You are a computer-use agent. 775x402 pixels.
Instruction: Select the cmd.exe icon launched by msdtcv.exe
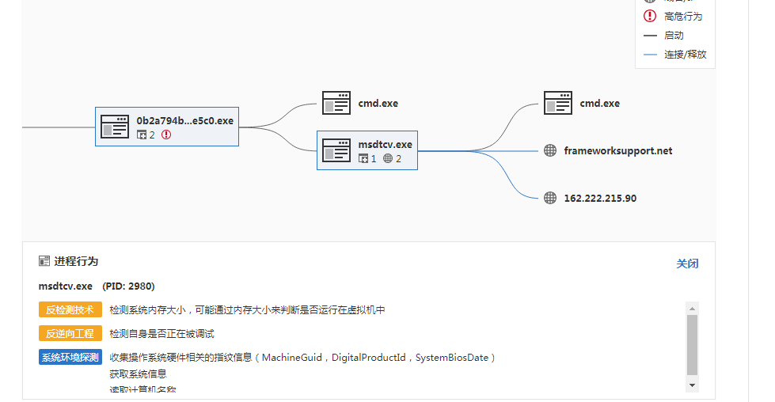[x=558, y=103]
